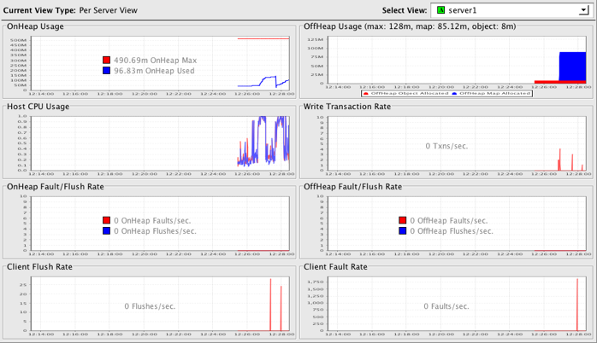This screenshot has height=343, width=597.
Task: Click the 'Per Server View' text
Action: click(x=109, y=10)
